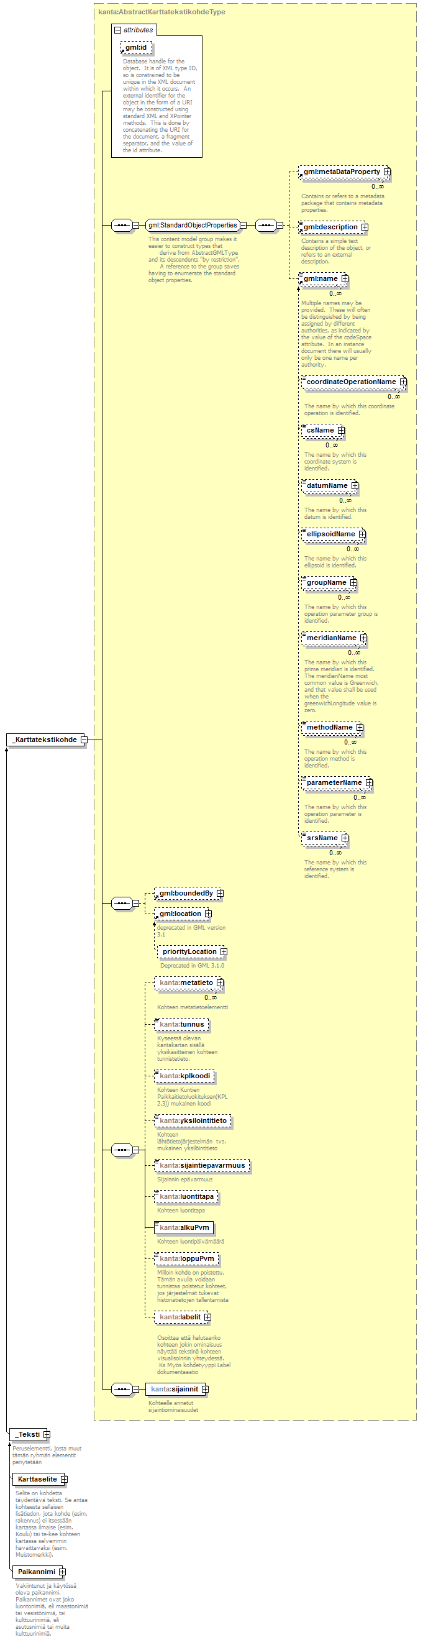423x1640 pixels.
Task: Expand the kanta:labelit plus box
Action: [207, 1317]
